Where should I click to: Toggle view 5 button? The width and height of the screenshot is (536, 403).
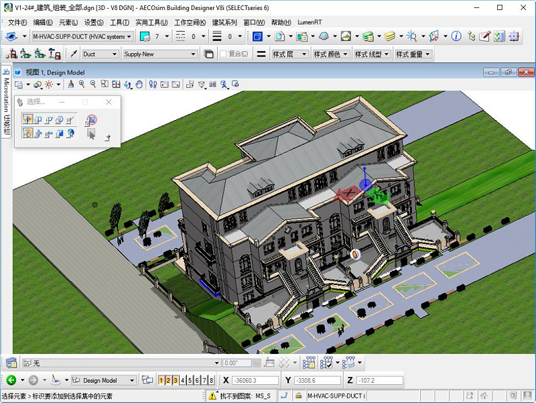[x=190, y=380]
